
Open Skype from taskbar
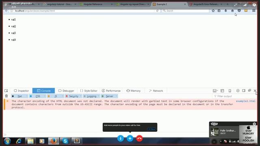pos(65,141)
